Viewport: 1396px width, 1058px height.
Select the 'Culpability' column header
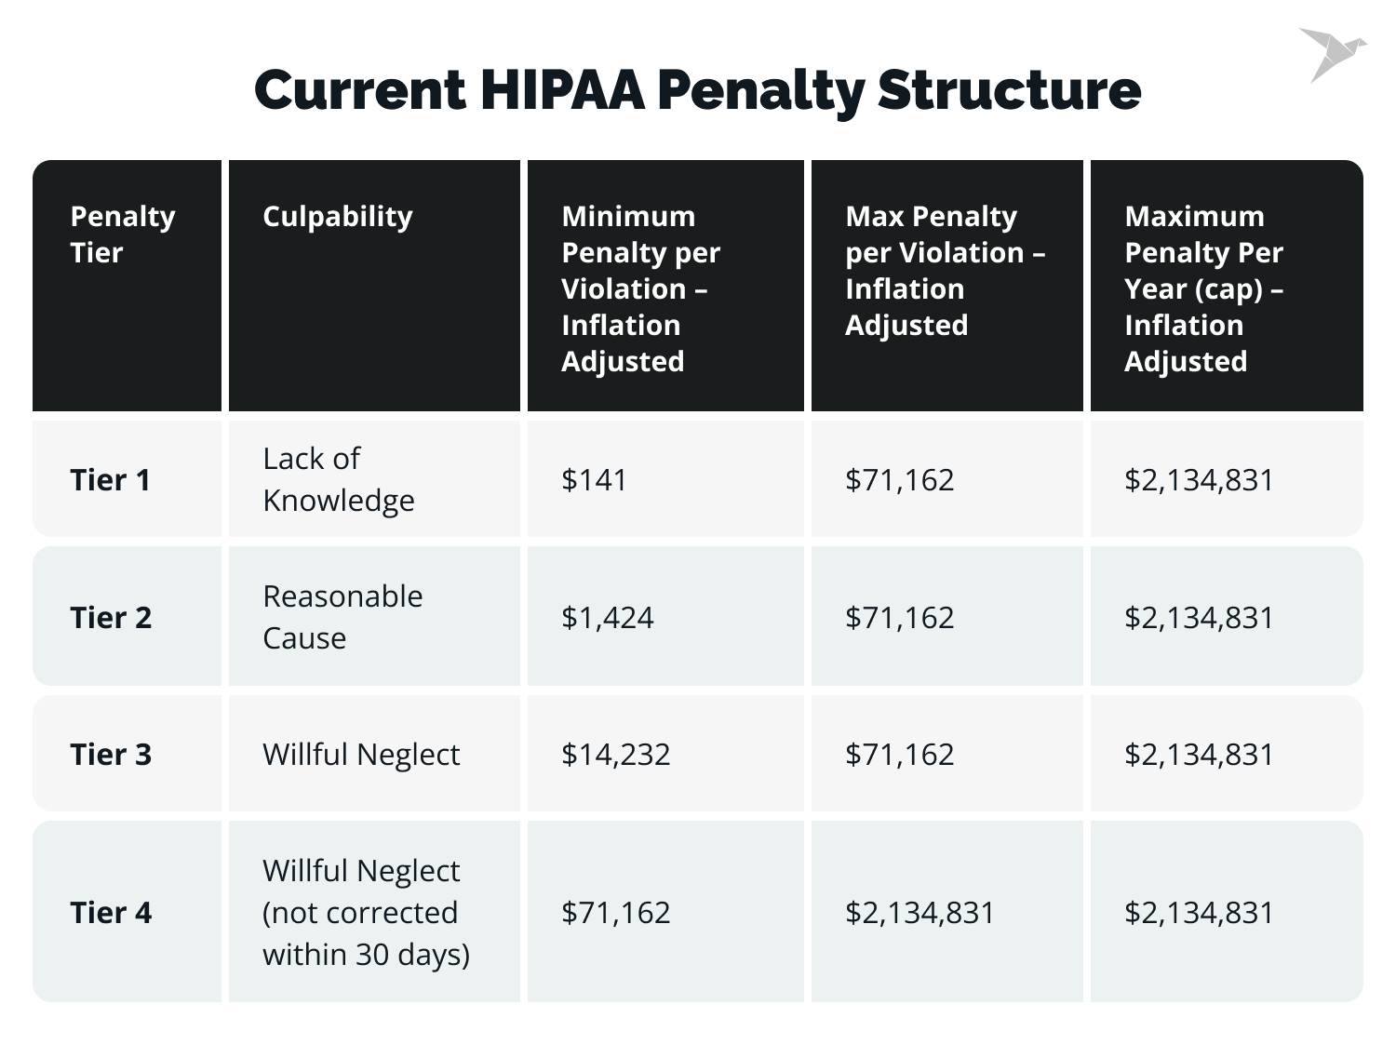point(337,216)
